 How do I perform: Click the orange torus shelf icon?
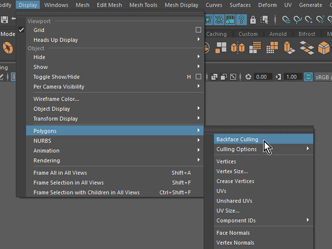pos(8,48)
